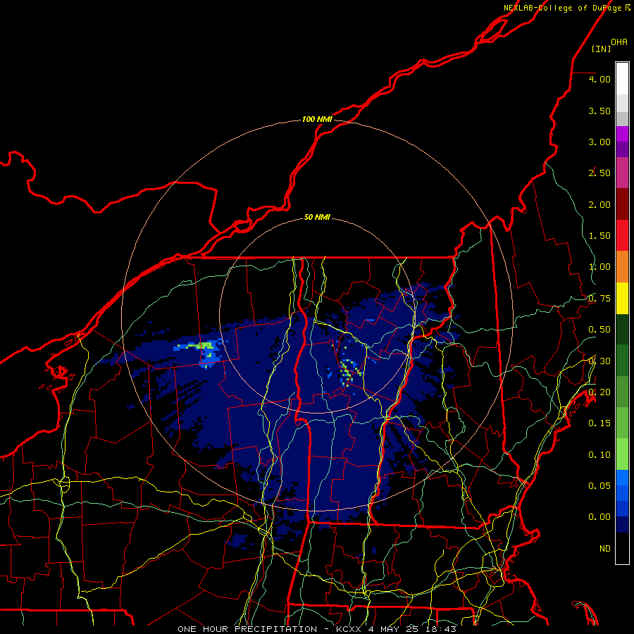Select the bright red swatch in the legend
The image size is (634, 634).
[622, 235]
